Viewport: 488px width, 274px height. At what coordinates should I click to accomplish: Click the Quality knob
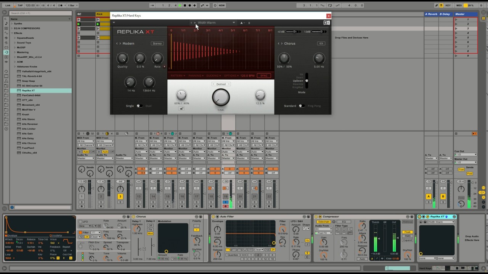point(122,58)
